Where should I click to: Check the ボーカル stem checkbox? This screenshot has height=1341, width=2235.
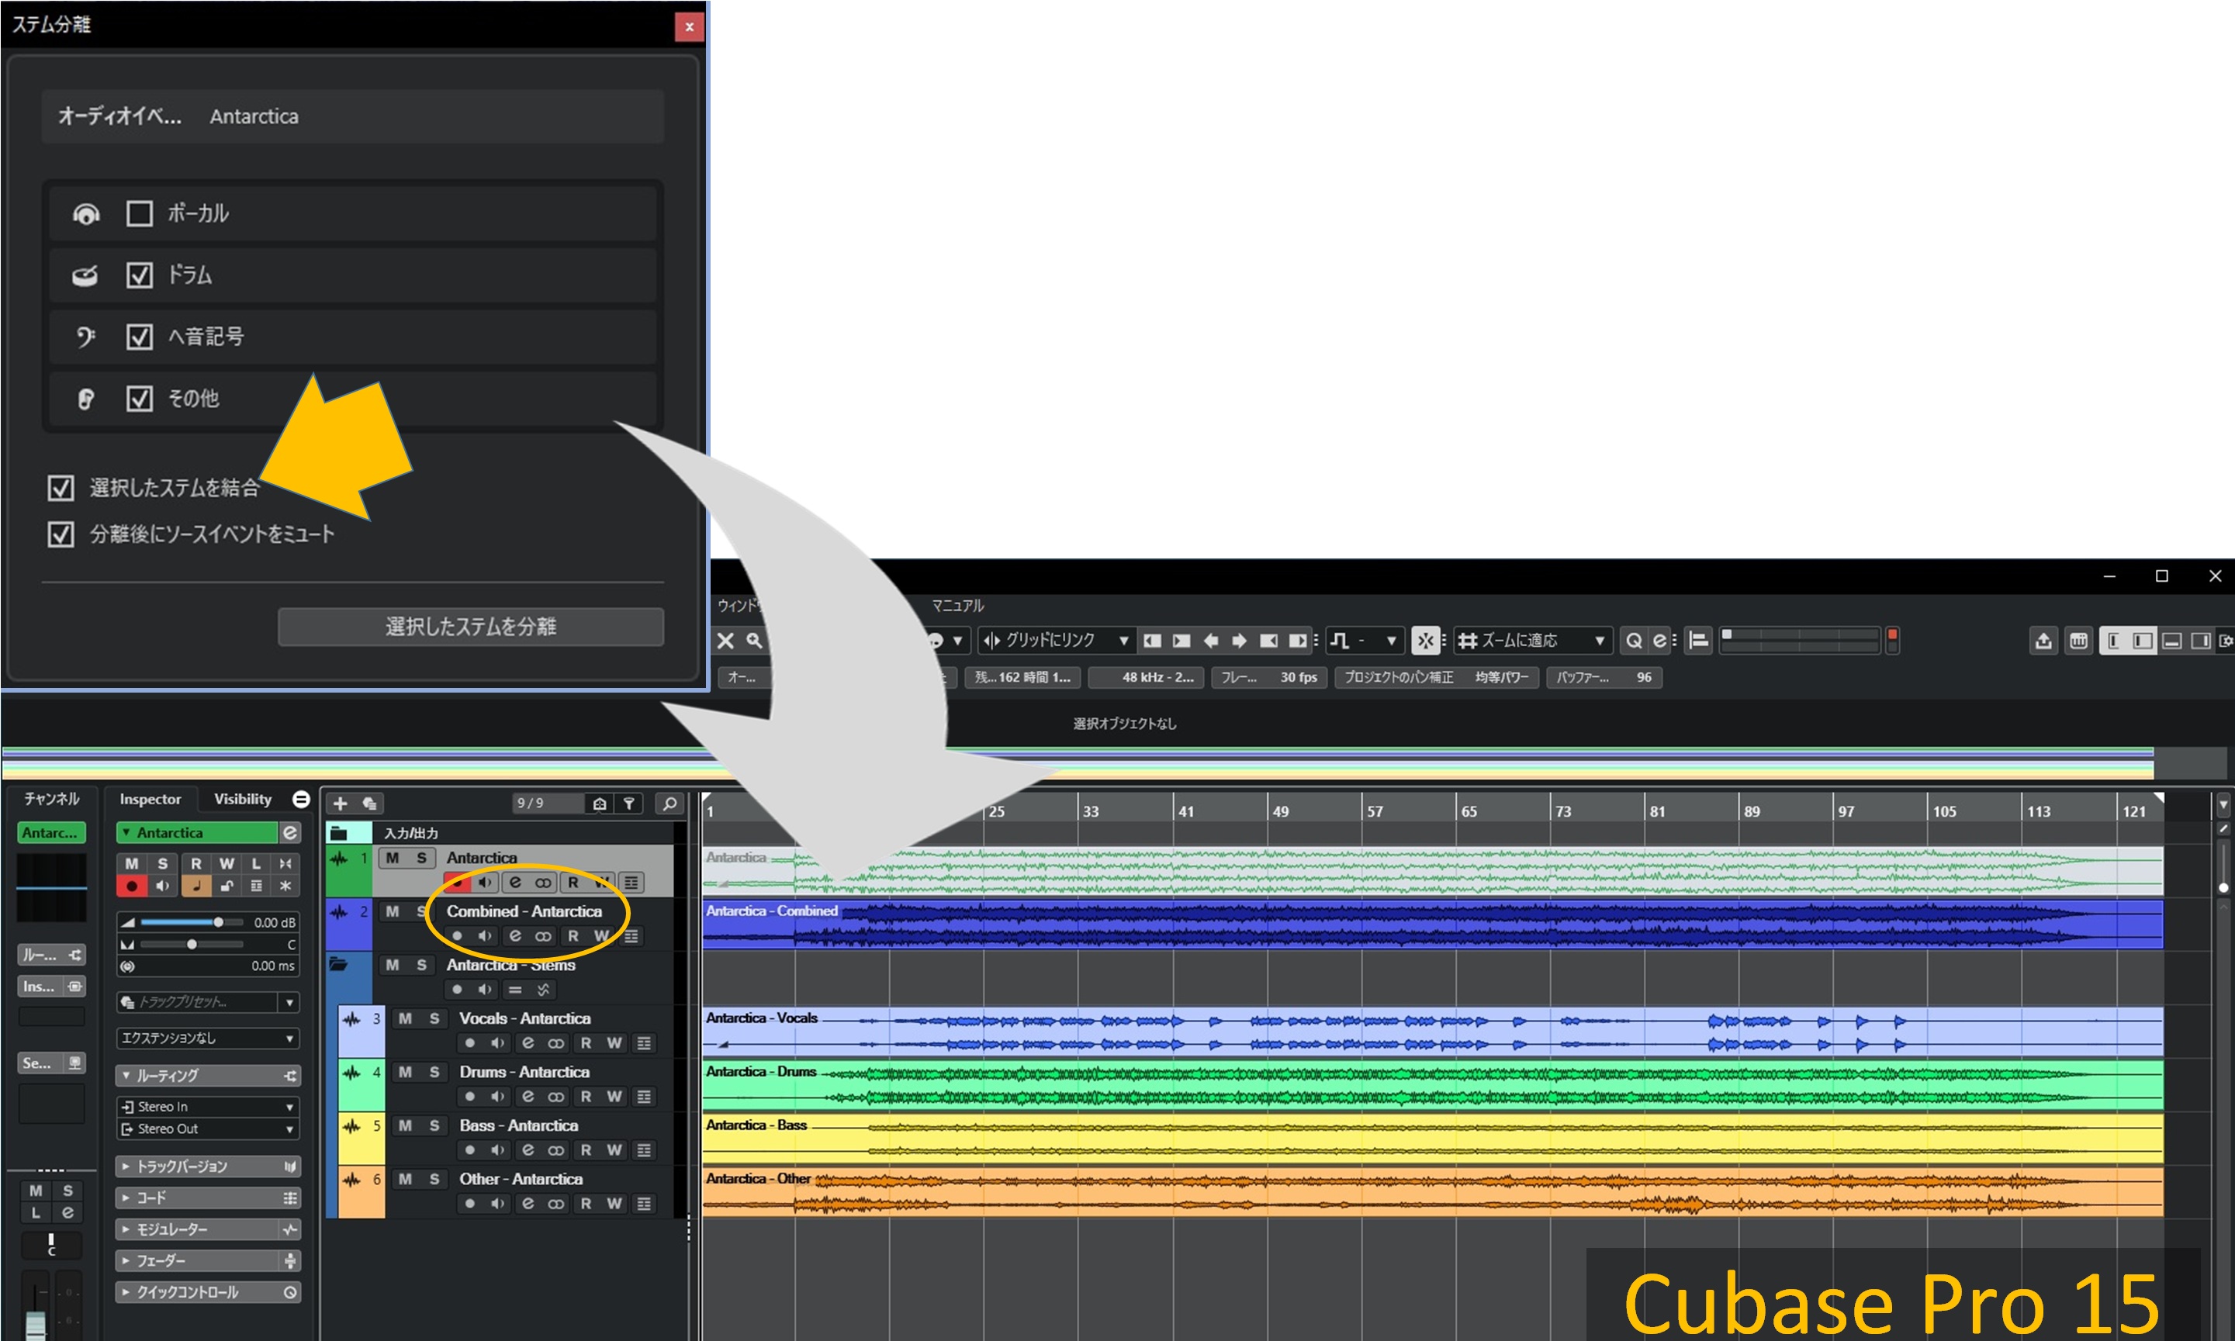(x=139, y=214)
